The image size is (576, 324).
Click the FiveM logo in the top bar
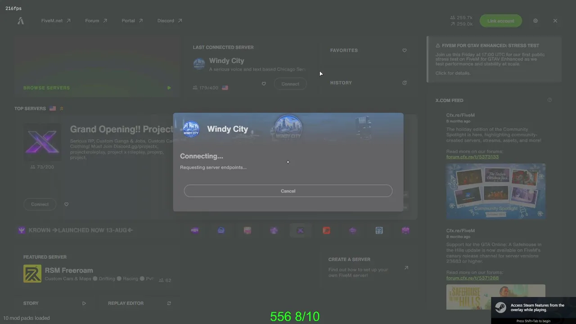21,21
